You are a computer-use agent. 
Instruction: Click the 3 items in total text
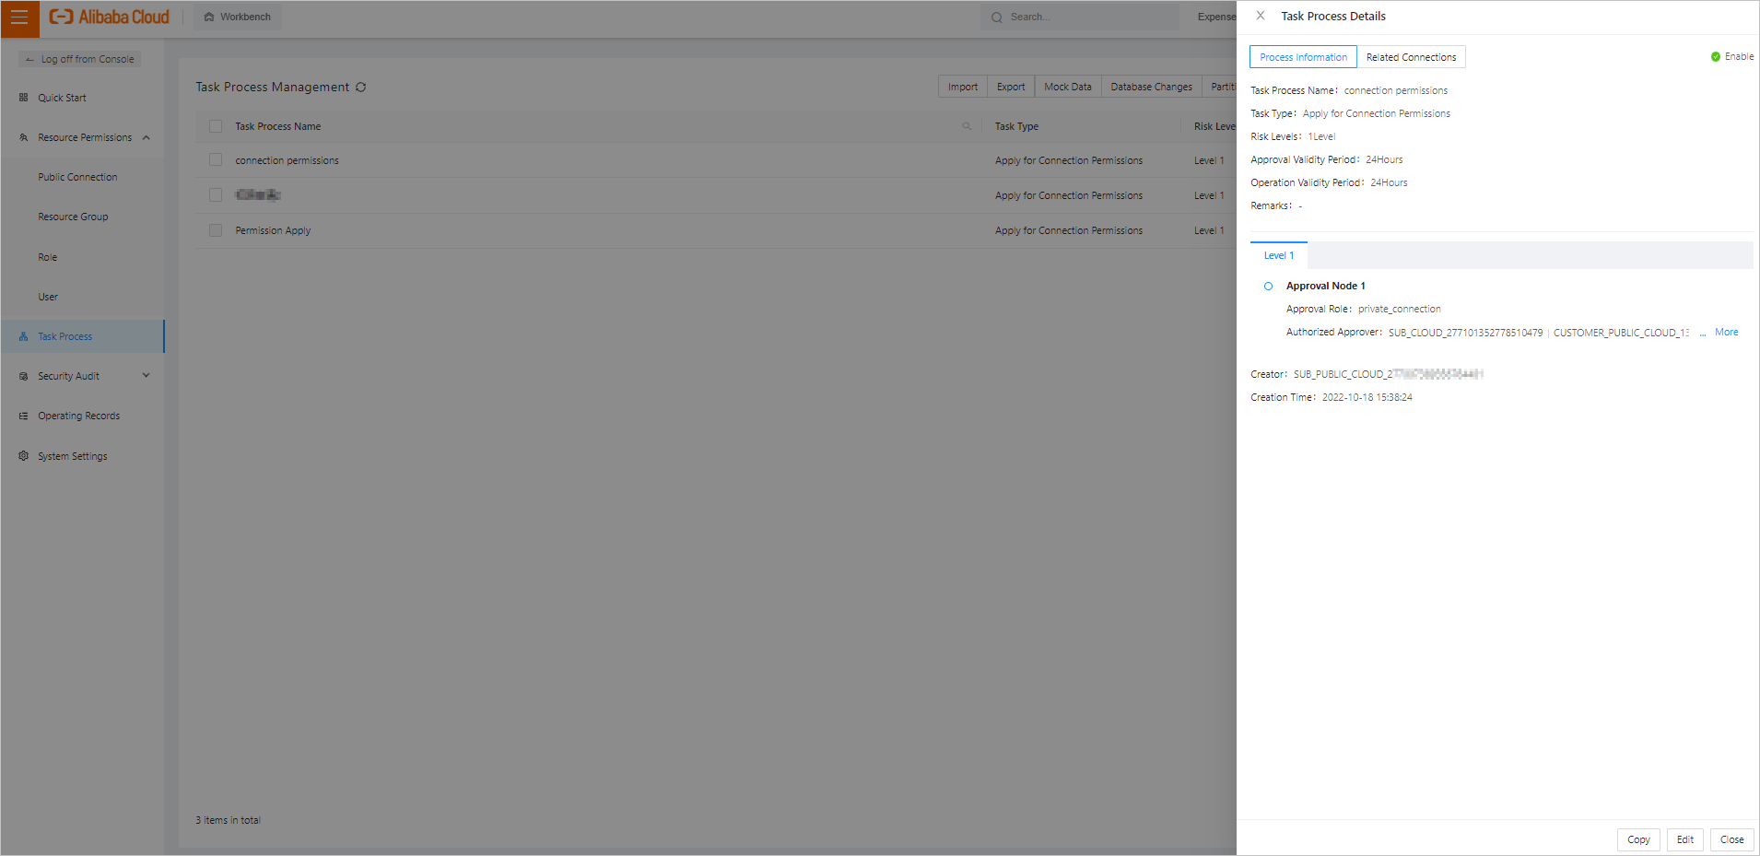[228, 820]
